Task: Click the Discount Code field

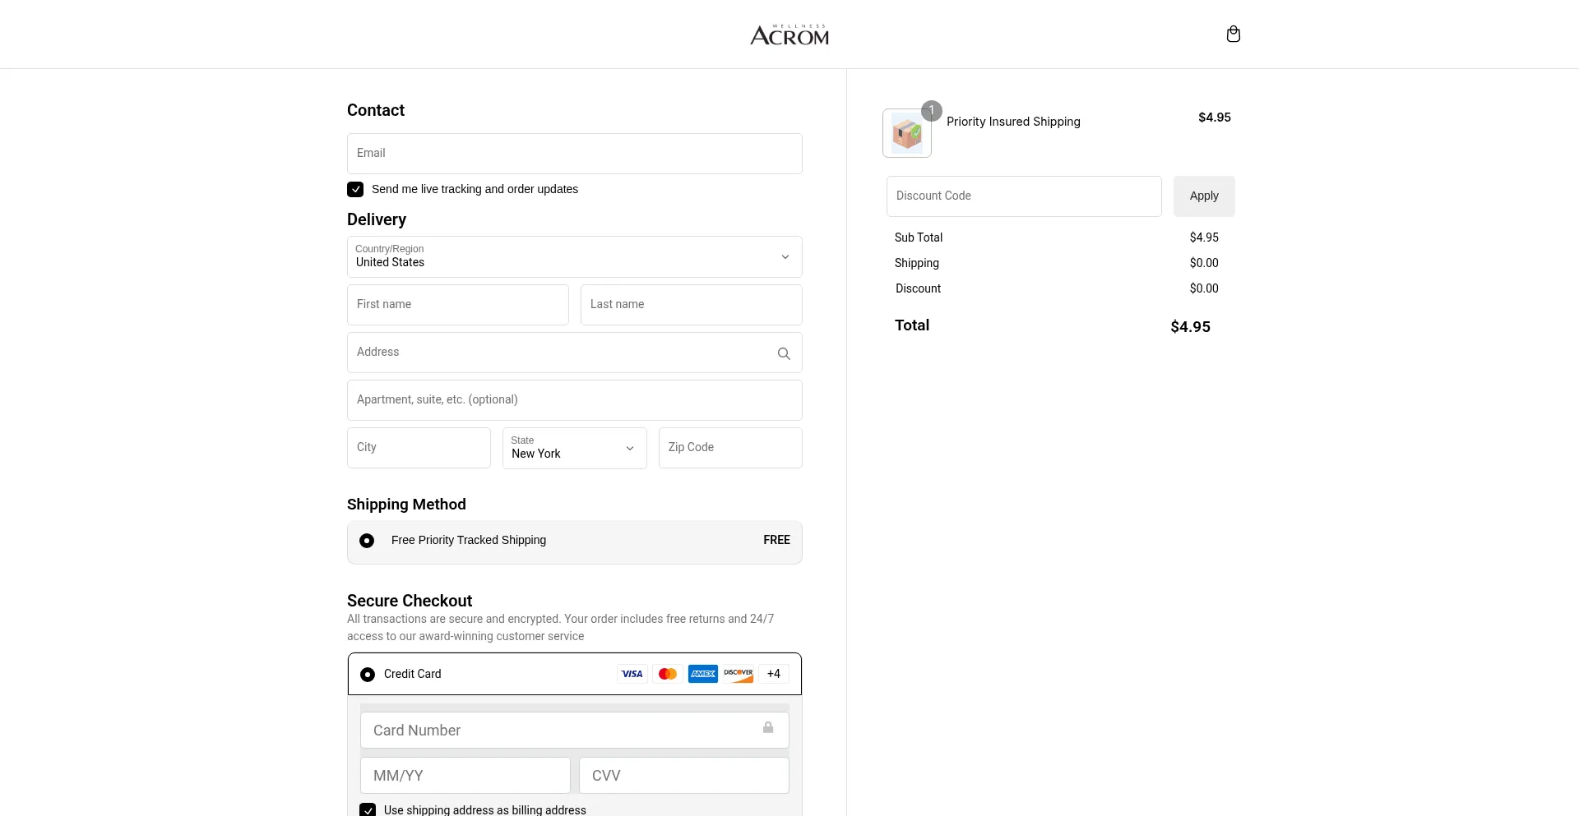Action: click(x=1024, y=196)
